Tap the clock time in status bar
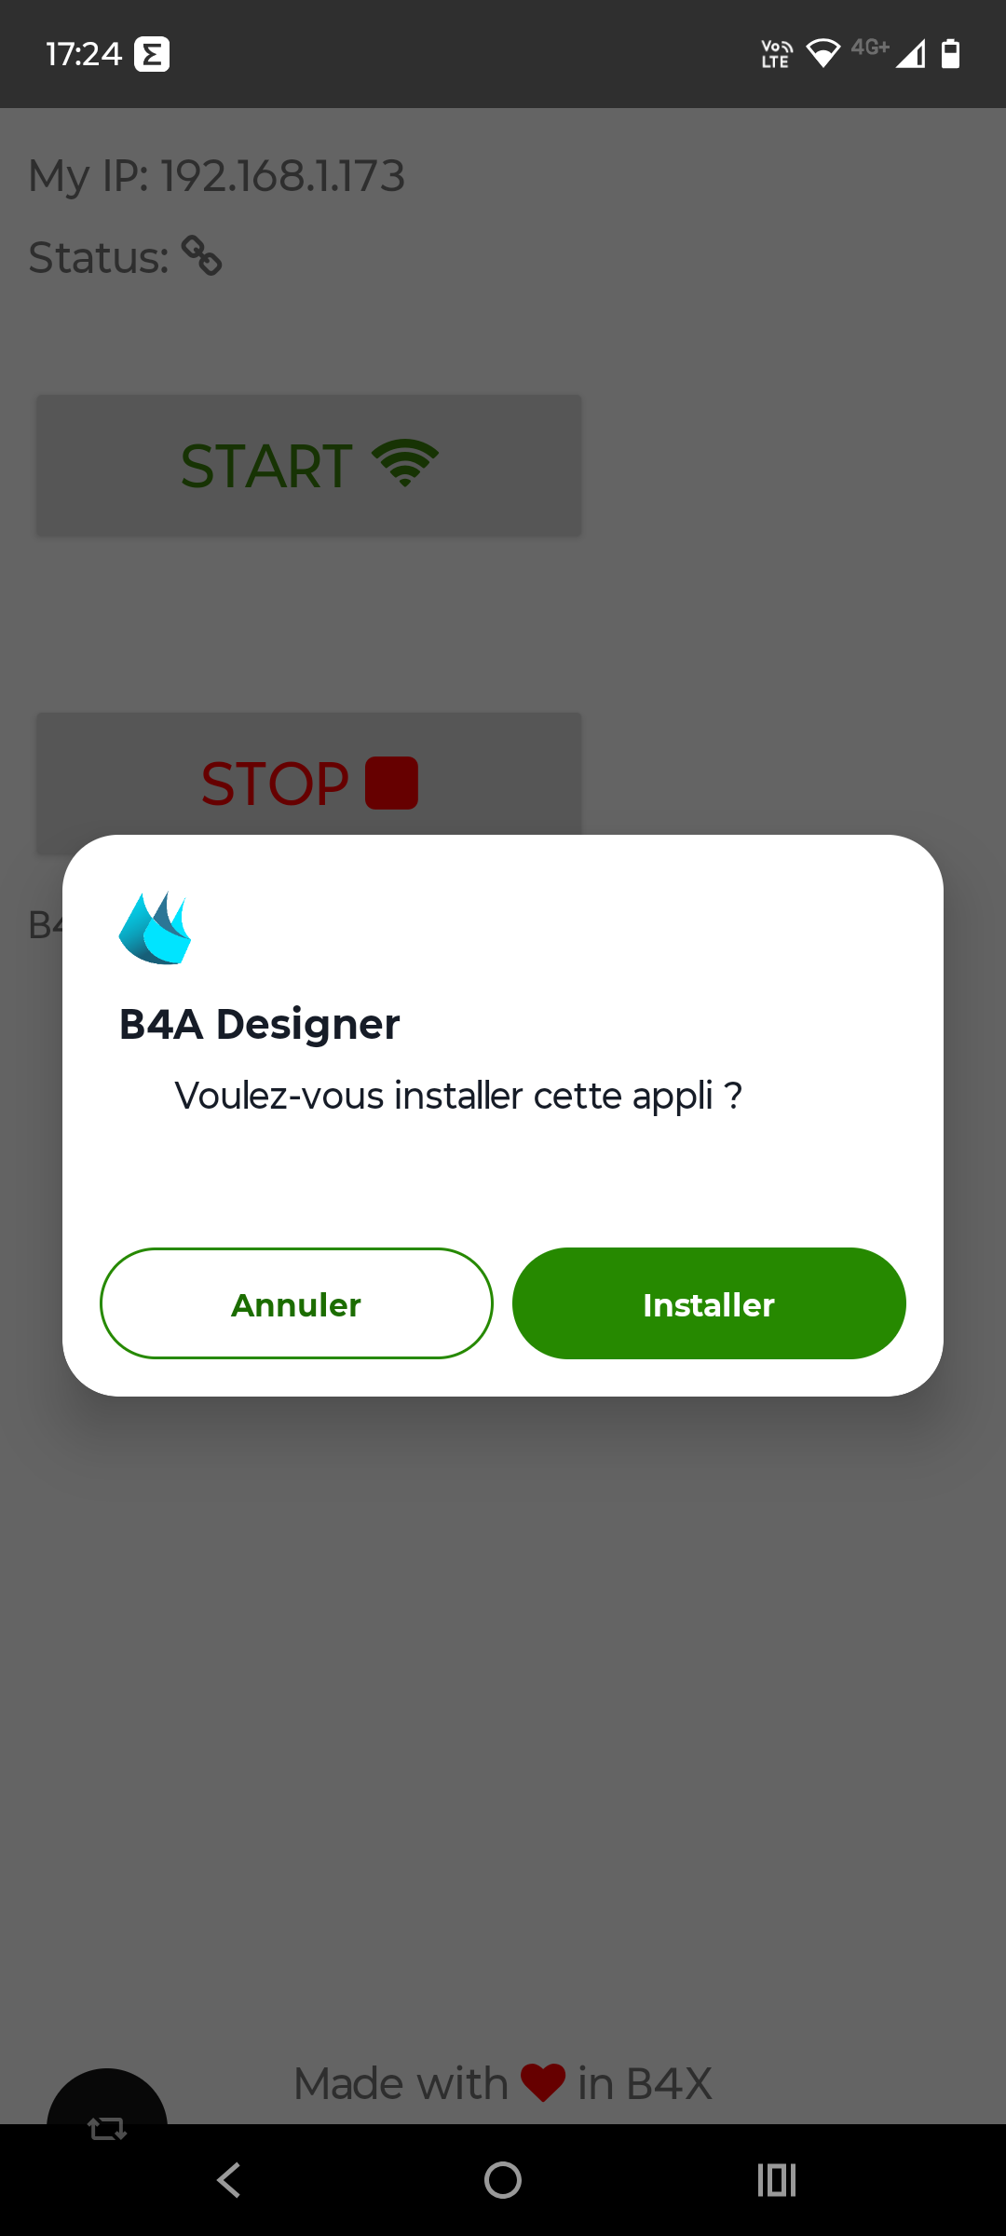Image resolution: width=1006 pixels, height=2236 pixels. coord(84,54)
